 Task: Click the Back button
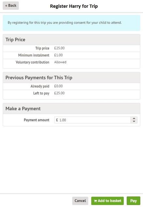11,6
